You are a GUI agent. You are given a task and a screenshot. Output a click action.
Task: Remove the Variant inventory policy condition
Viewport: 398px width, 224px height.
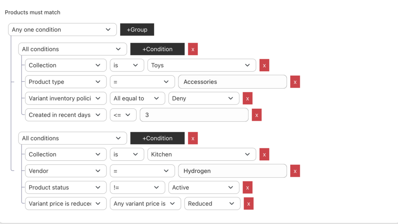coord(247,98)
